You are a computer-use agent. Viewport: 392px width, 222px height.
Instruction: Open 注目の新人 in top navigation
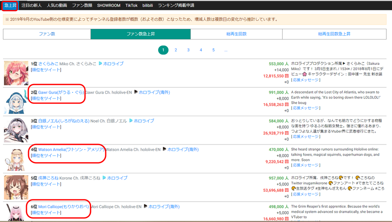[31, 5]
